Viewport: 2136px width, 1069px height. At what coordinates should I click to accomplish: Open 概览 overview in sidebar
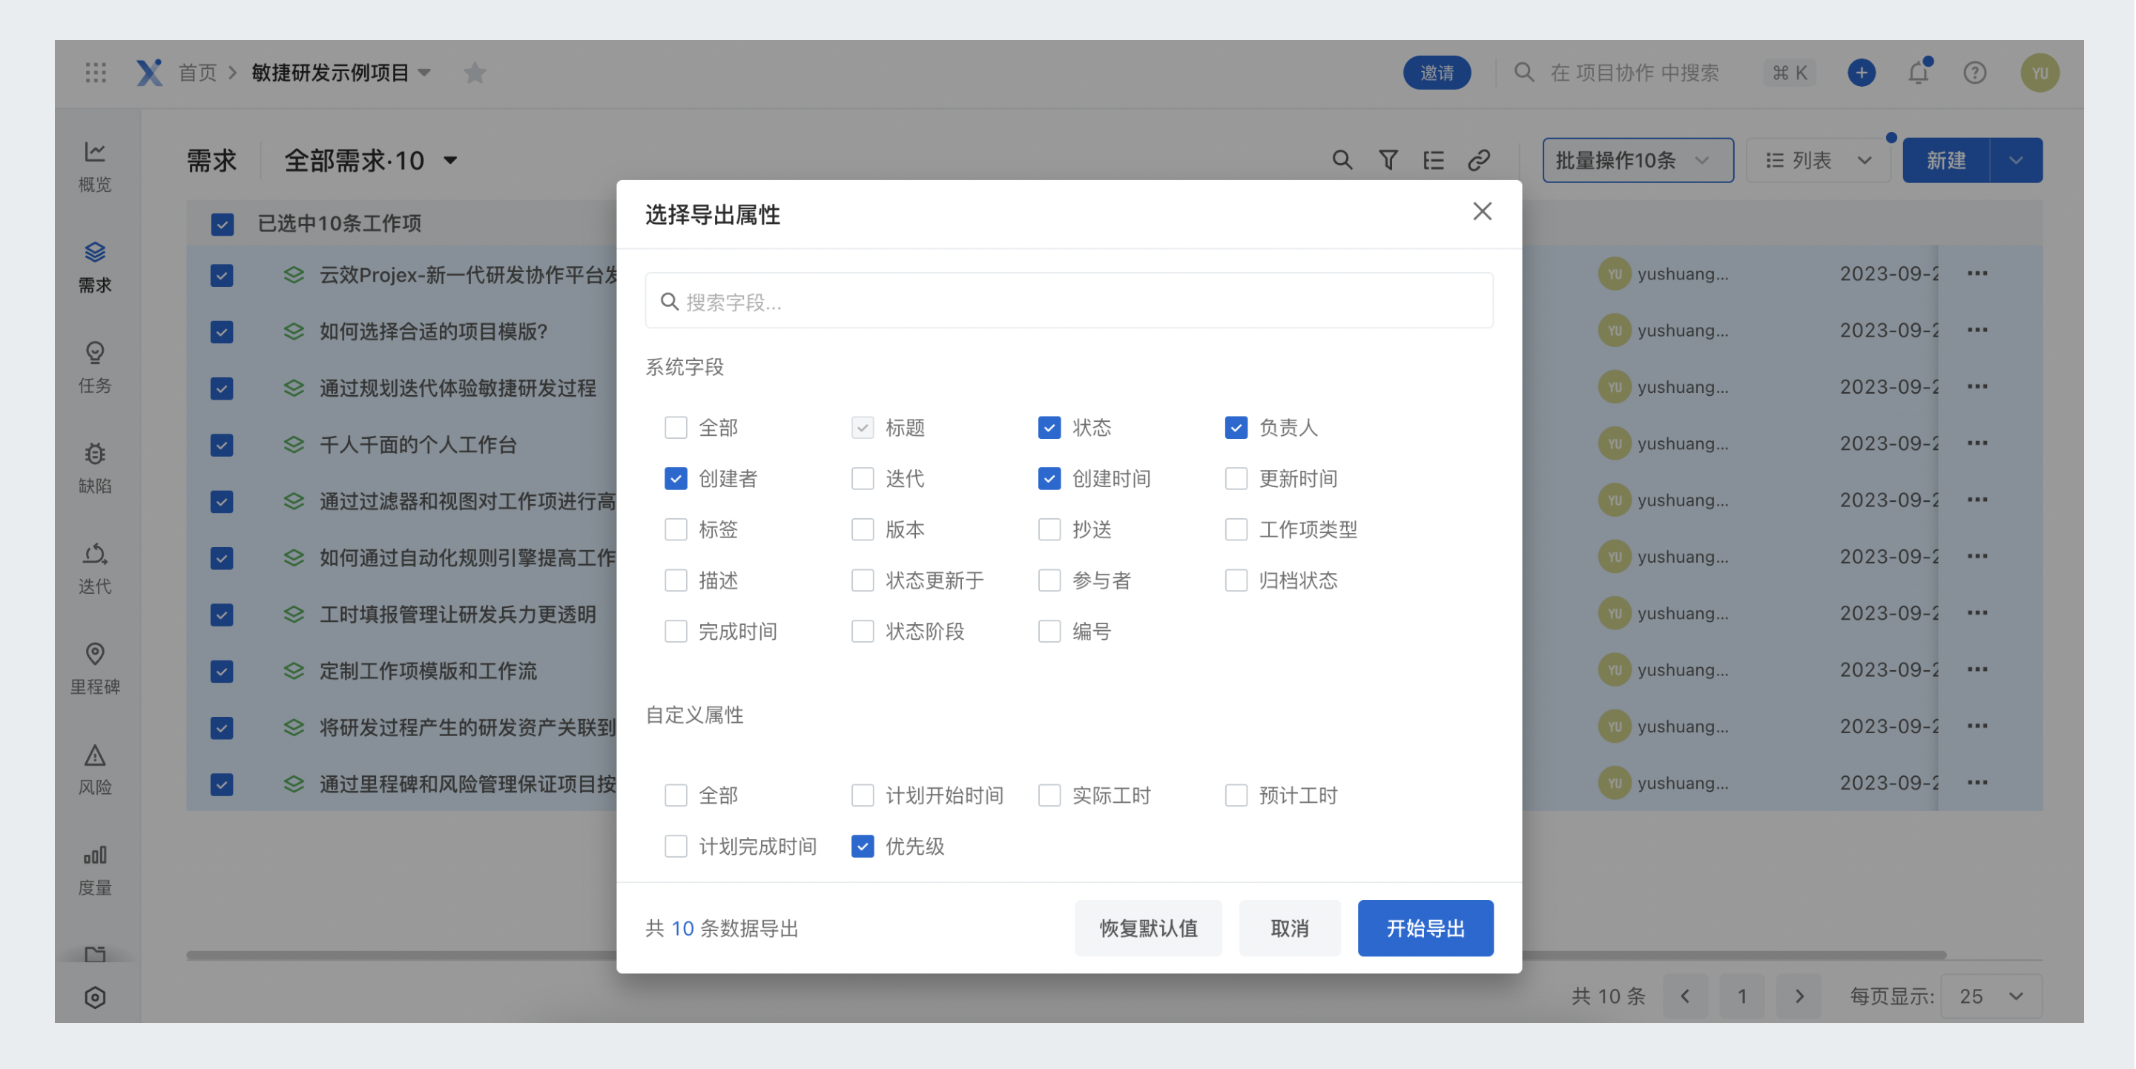pyautogui.click(x=96, y=167)
